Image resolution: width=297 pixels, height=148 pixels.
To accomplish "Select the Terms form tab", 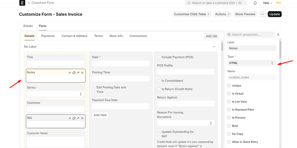I will pyautogui.click(x=99, y=36).
